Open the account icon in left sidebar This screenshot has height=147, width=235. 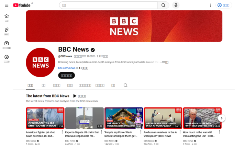pos(7,58)
